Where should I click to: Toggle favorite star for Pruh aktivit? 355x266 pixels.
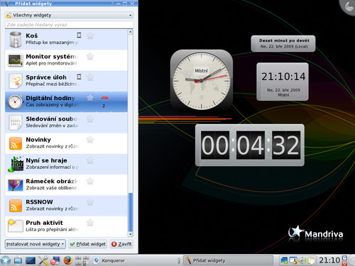[90, 223]
